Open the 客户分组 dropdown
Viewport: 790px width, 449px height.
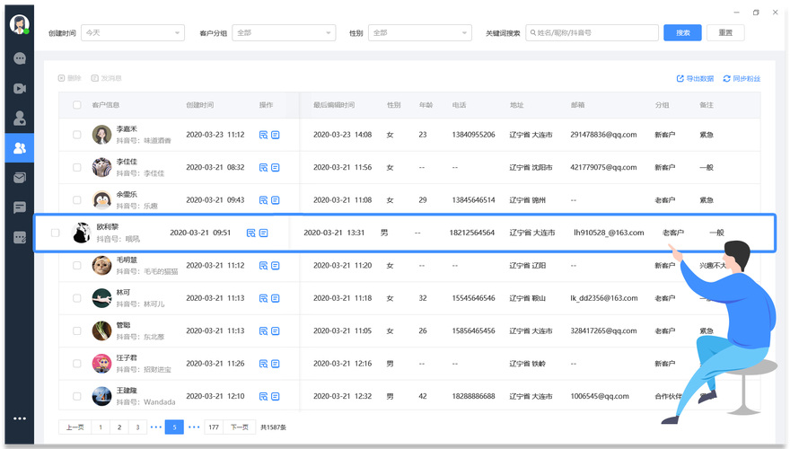(284, 32)
